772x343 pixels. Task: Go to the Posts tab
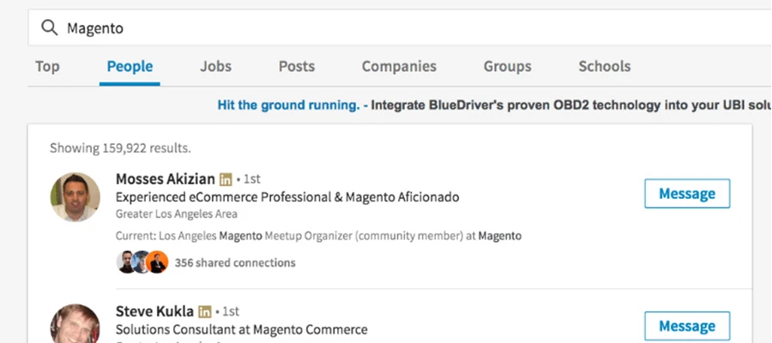(296, 66)
